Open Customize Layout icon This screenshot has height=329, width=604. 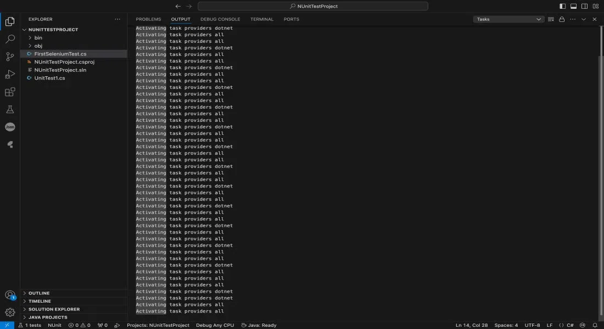pos(596,6)
